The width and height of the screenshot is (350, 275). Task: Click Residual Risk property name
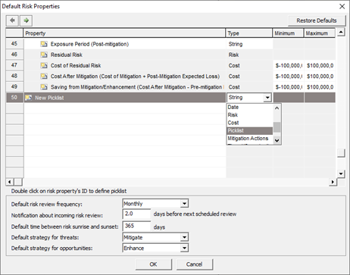coord(67,55)
